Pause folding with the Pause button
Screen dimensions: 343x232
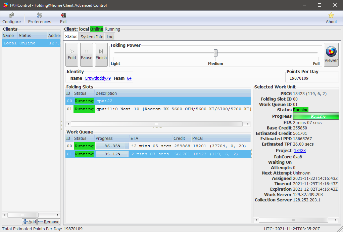click(86, 54)
